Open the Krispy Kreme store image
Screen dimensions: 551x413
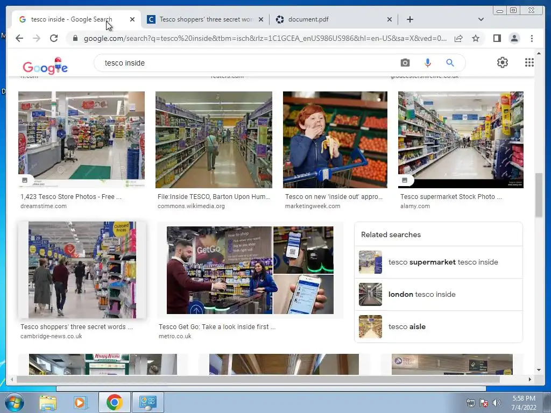click(103, 364)
